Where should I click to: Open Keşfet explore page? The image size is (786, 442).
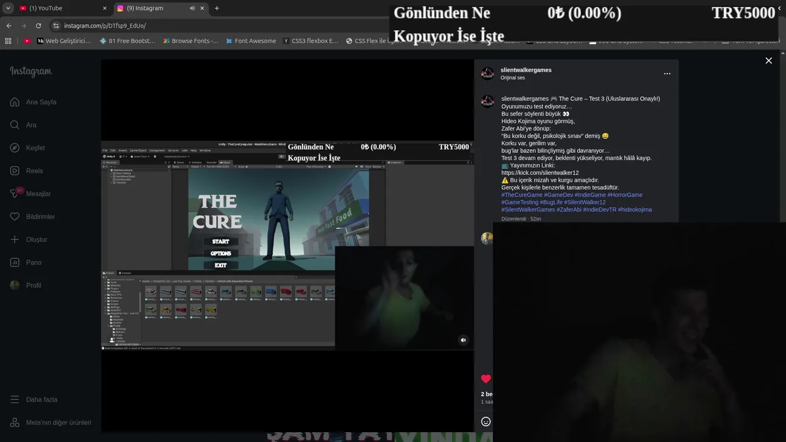pyautogui.click(x=28, y=148)
